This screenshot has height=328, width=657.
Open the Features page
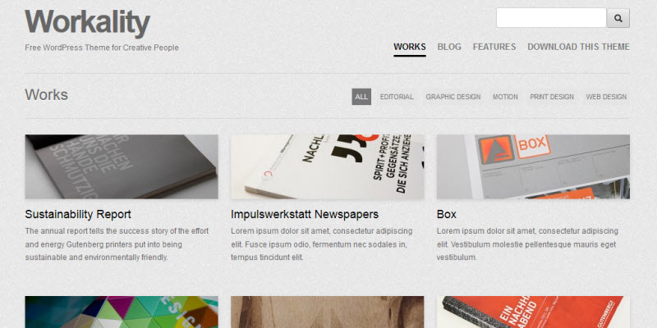point(494,47)
